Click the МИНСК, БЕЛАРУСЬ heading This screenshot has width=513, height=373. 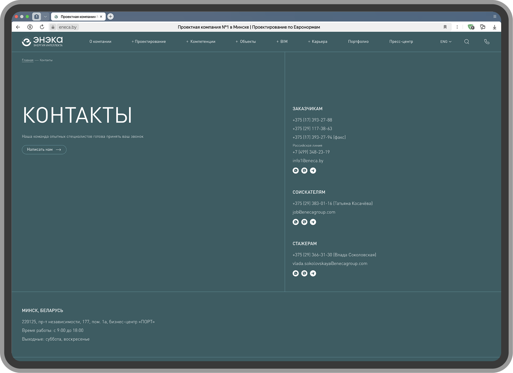point(42,310)
